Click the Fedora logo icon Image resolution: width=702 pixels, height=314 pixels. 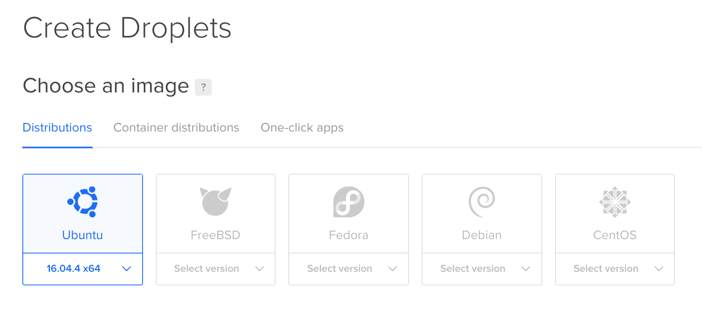pyautogui.click(x=349, y=202)
